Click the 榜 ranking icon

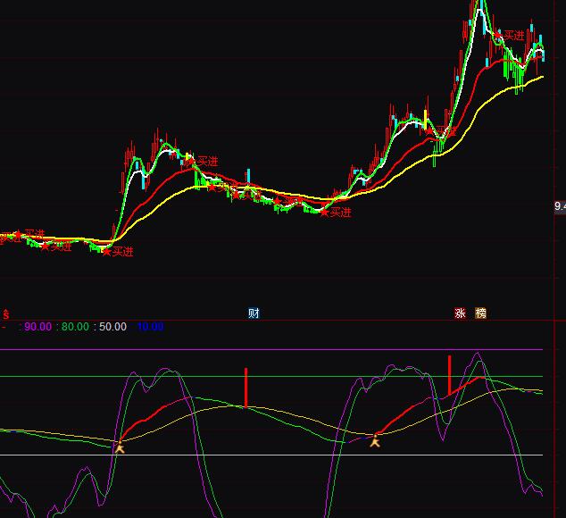tap(481, 313)
